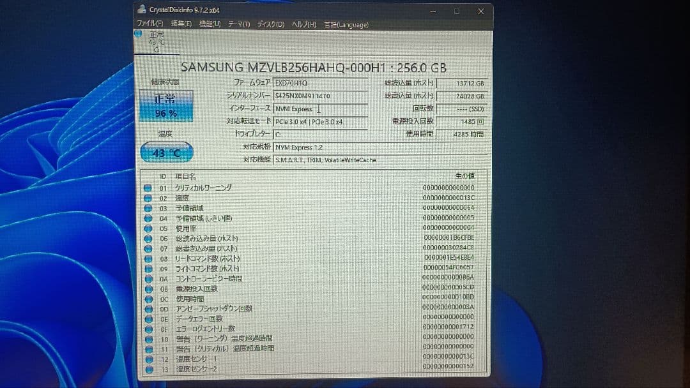Open the 言語(Language) menu
690x388 pixels.
[349, 24]
